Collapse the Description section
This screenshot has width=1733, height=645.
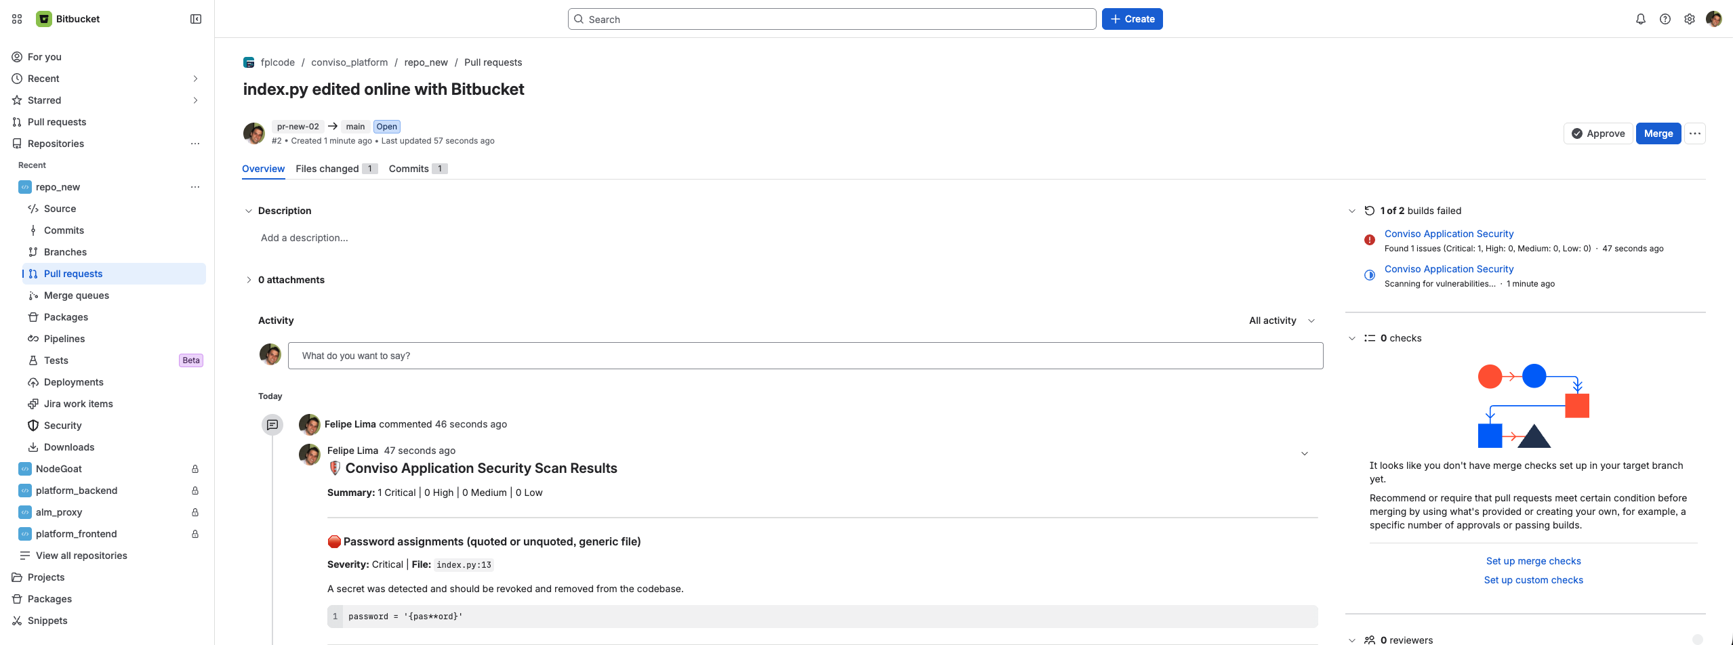(x=248, y=211)
